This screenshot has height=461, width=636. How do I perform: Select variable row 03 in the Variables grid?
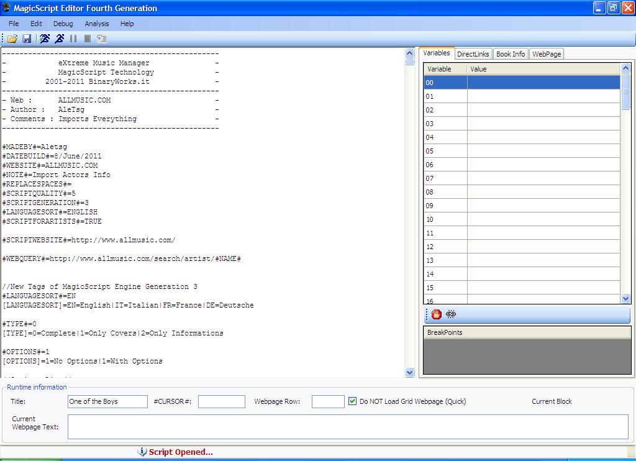point(445,124)
